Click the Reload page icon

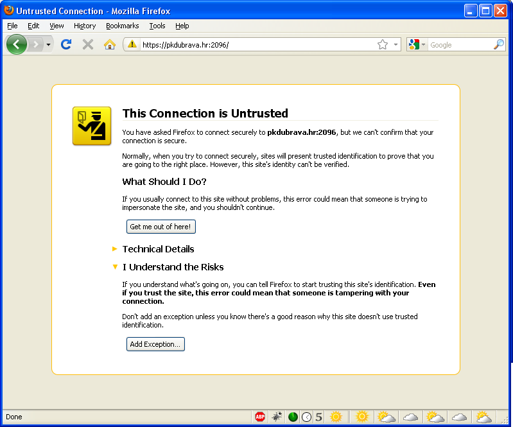65,44
